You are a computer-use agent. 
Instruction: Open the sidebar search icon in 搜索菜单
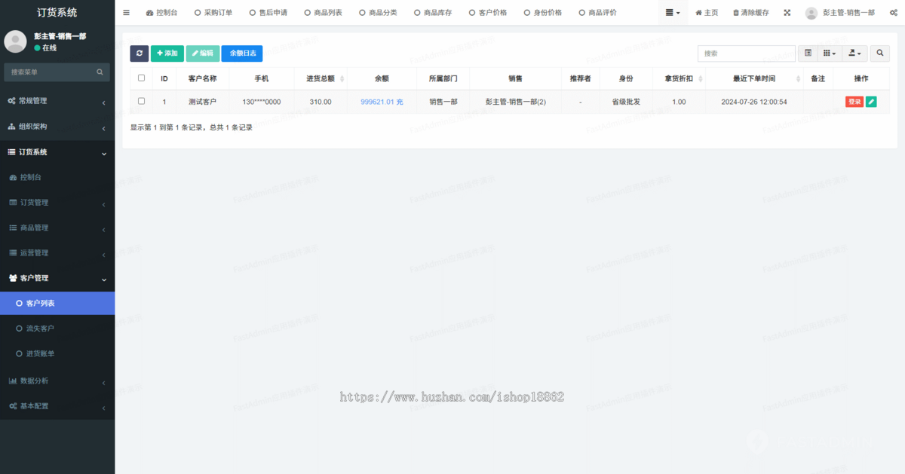(99, 72)
